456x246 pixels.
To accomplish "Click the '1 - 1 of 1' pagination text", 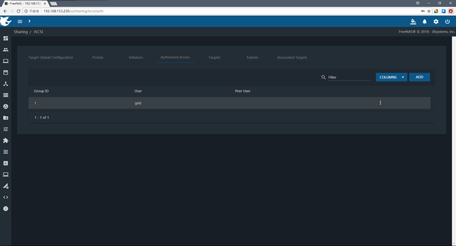I will [x=42, y=117].
